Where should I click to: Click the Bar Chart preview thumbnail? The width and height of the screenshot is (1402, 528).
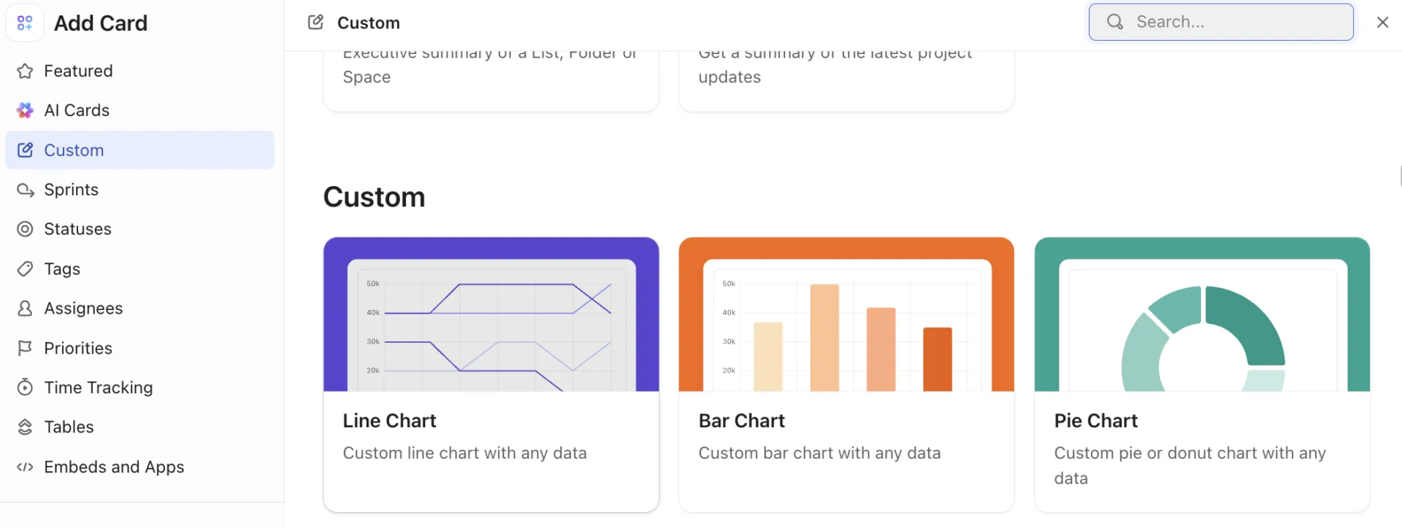click(x=846, y=314)
